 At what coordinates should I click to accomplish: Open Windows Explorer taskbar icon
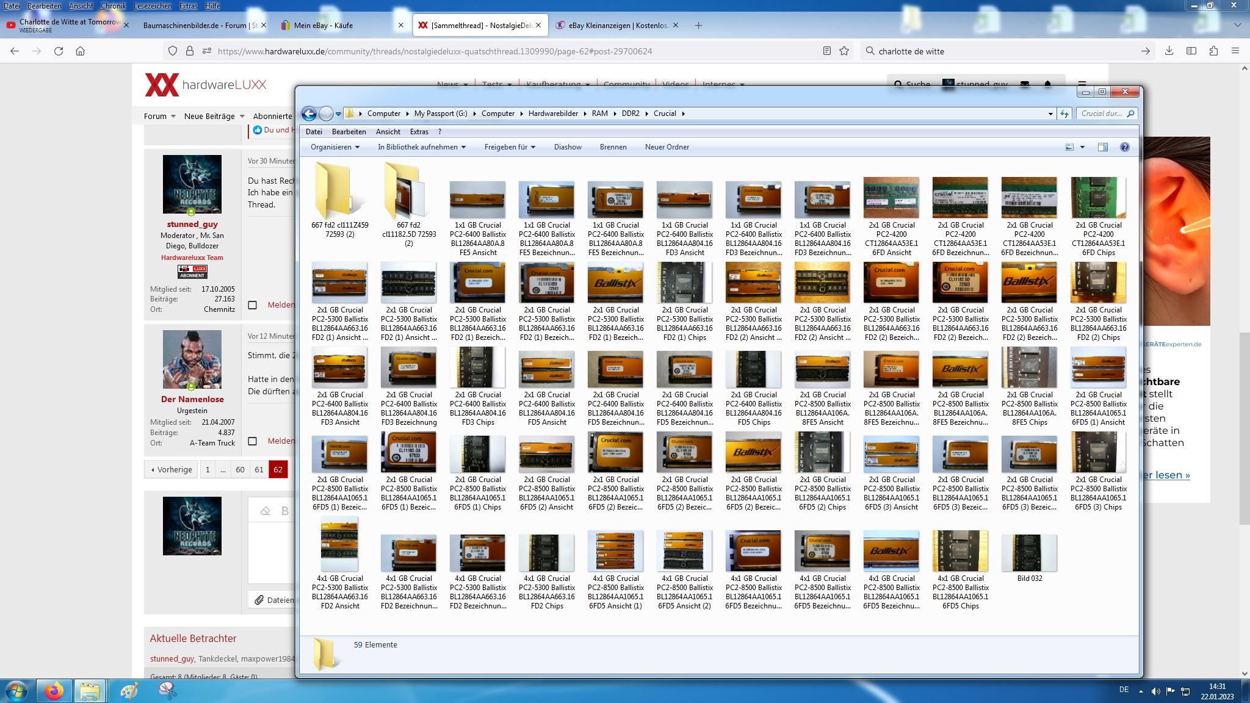point(90,691)
